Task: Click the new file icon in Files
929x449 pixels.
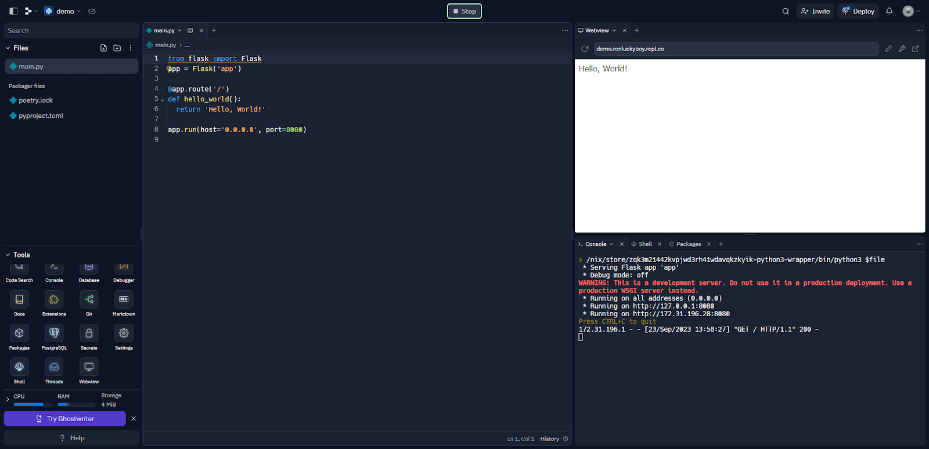Action: coord(103,48)
